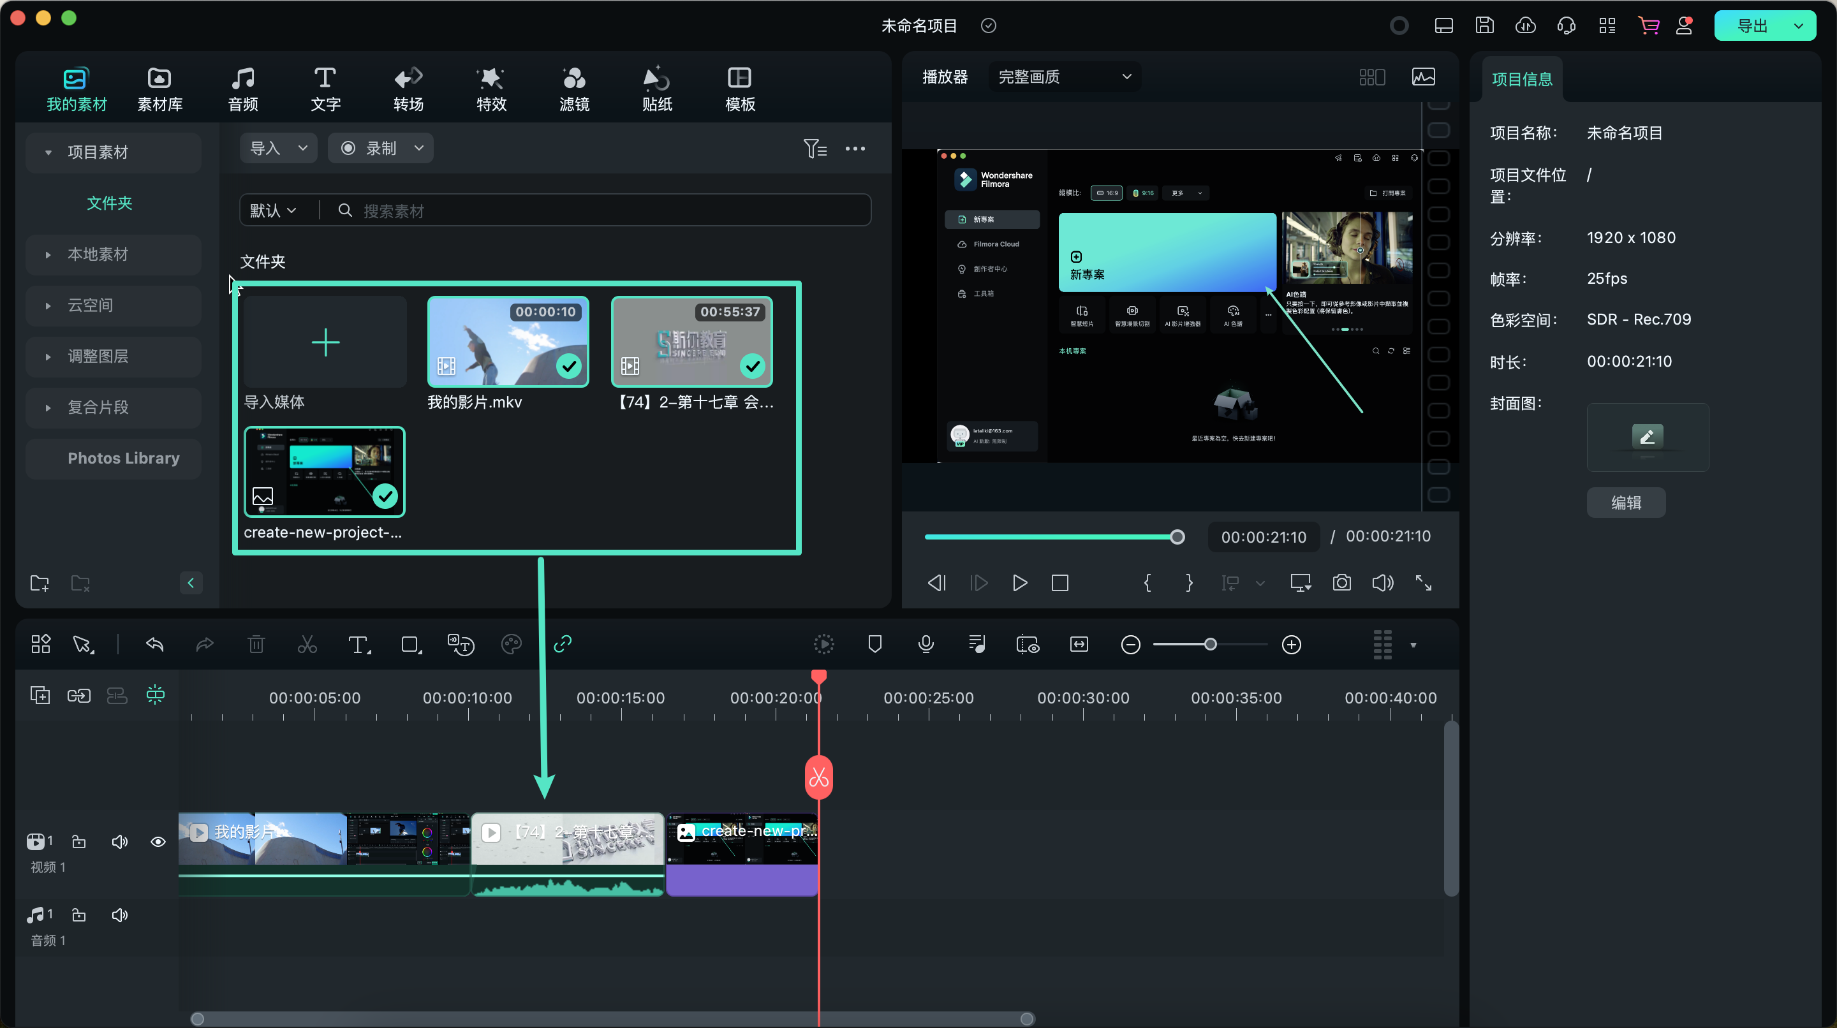This screenshot has width=1837, height=1028.
Task: Click the timeline zoom slider handle
Action: pyautogui.click(x=1210, y=645)
